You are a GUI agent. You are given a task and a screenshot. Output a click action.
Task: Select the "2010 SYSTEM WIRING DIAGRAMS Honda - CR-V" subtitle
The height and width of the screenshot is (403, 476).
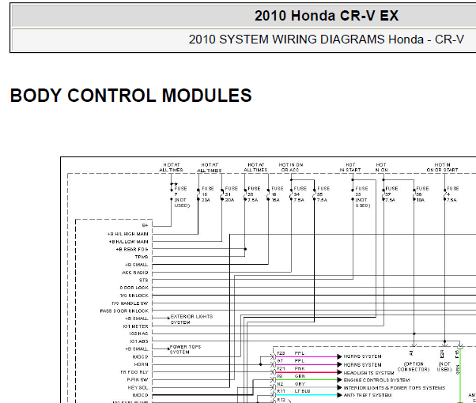pyautogui.click(x=327, y=40)
